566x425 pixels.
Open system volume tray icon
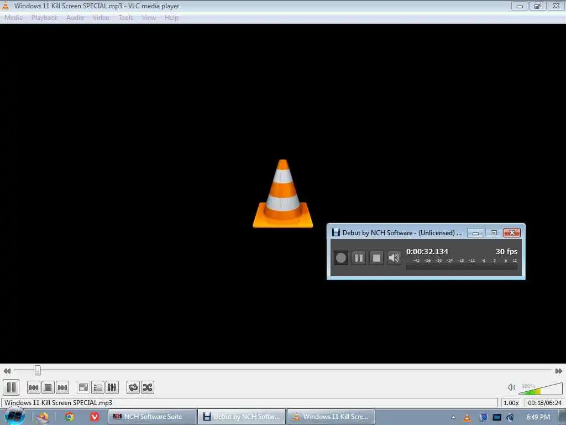click(510, 417)
